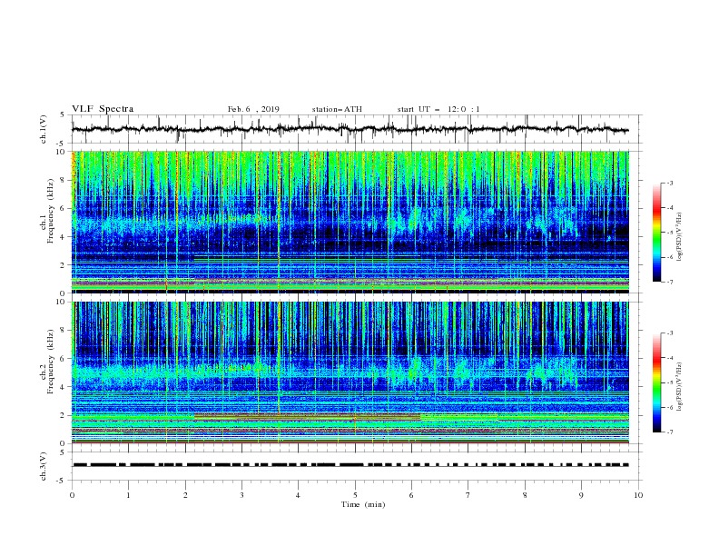The height and width of the screenshot is (556, 719).
Task: Pick the lower PSD color bar
Action: [x=657, y=382]
